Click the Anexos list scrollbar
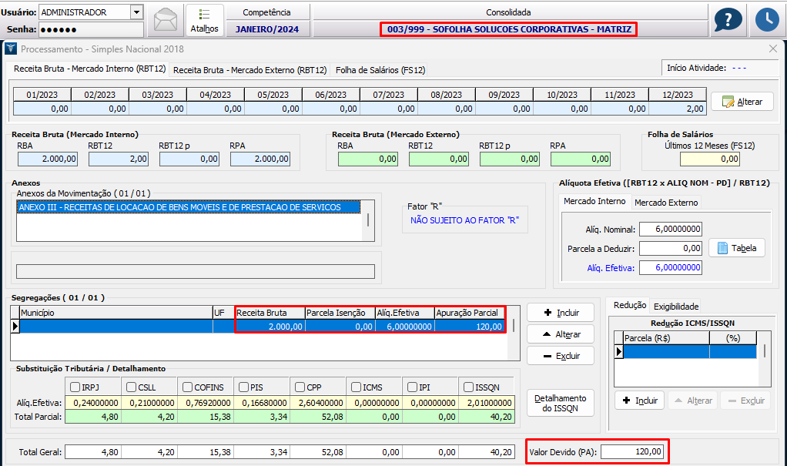 [370, 220]
